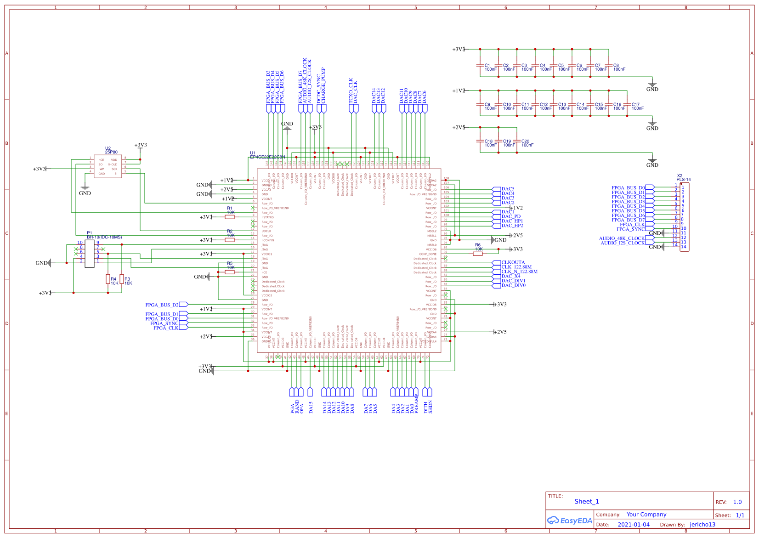Screen dimensions: 759x538
Task: Select the FPGA_CLK net flag near P1
Action: (x=167, y=329)
